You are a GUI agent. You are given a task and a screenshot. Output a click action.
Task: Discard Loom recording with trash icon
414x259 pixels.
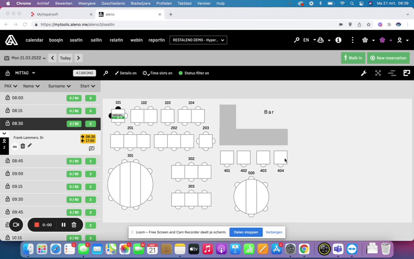(74, 225)
